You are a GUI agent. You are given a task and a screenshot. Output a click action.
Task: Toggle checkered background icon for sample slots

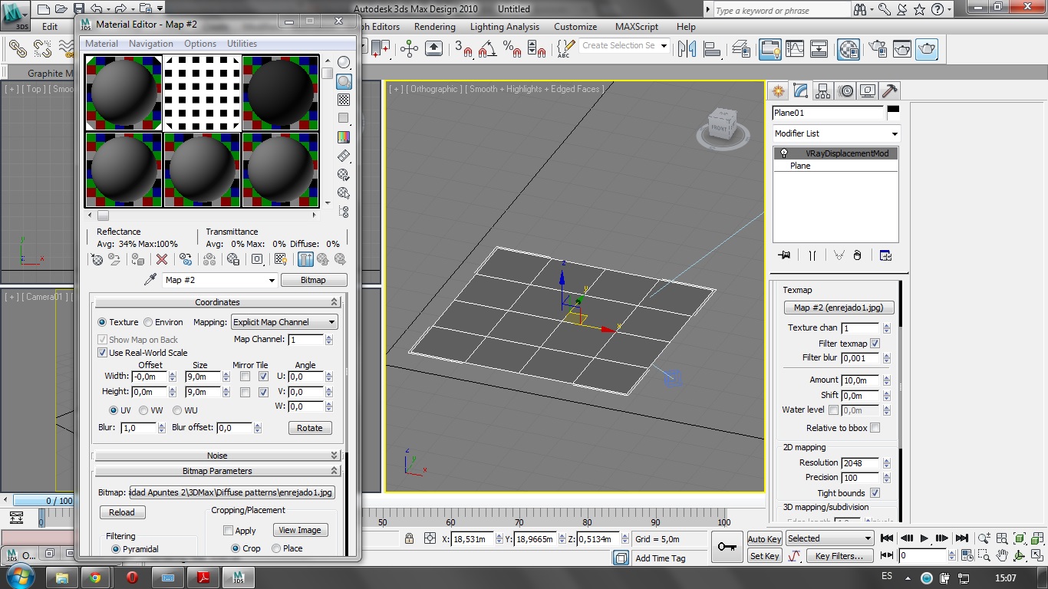[344, 100]
